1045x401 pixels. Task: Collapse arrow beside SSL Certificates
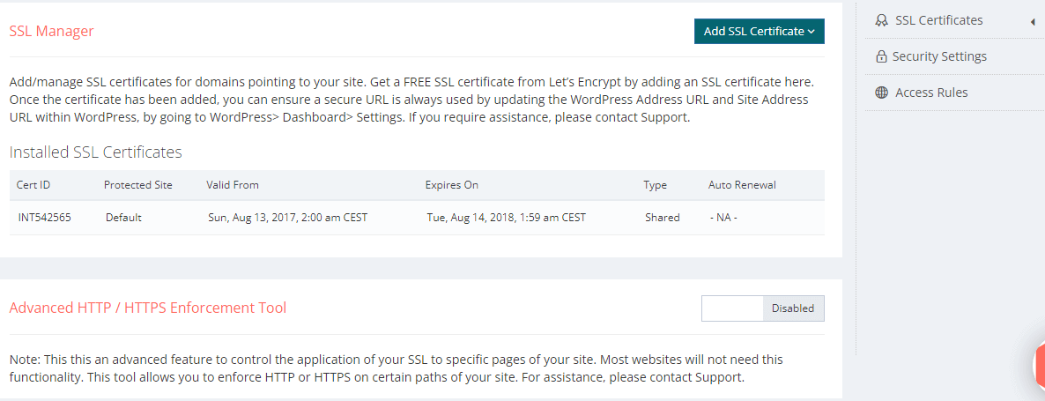1032,21
